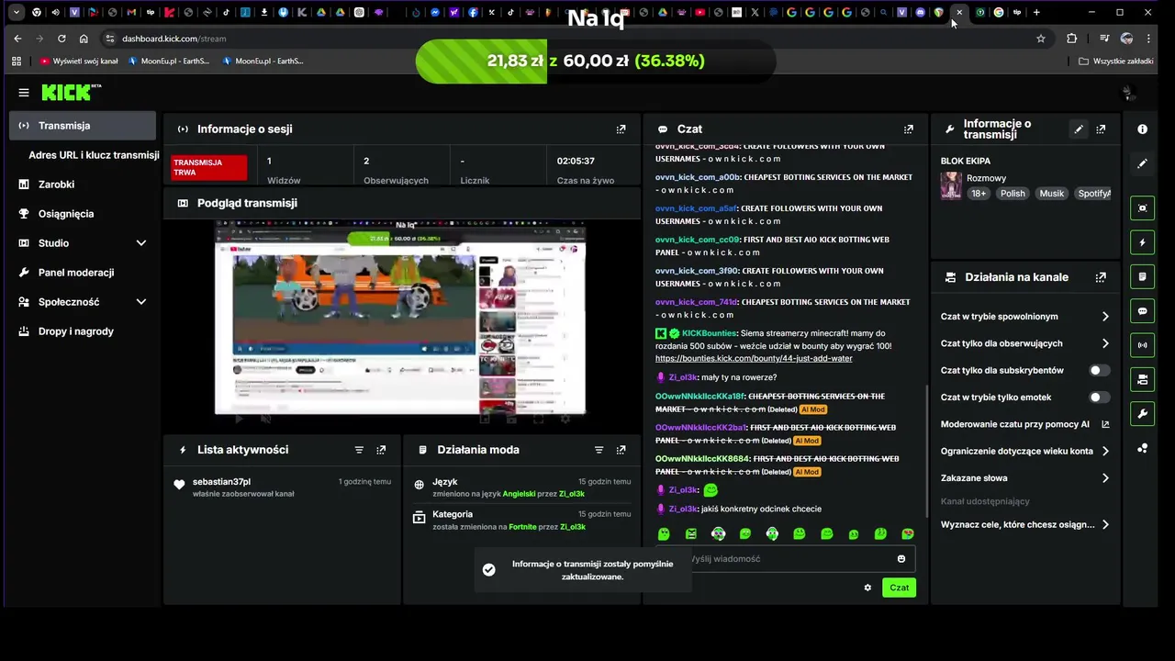The width and height of the screenshot is (1175, 661).
Task: Expand Czat tylko dla obserwujących settings
Action: (1105, 343)
